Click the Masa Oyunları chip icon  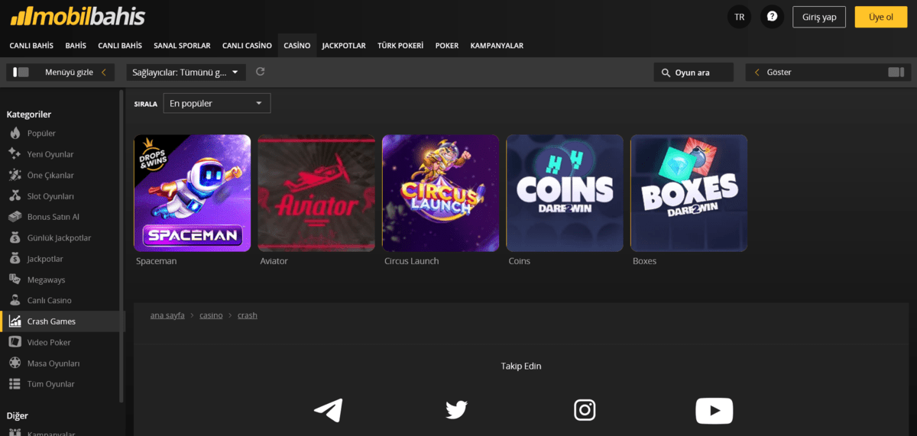pyautogui.click(x=15, y=363)
